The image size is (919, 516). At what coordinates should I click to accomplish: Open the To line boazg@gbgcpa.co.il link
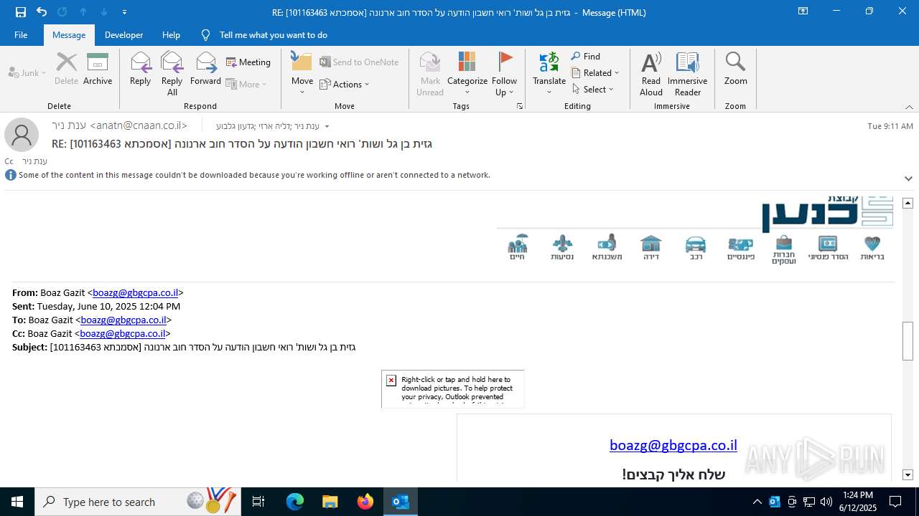(x=123, y=320)
